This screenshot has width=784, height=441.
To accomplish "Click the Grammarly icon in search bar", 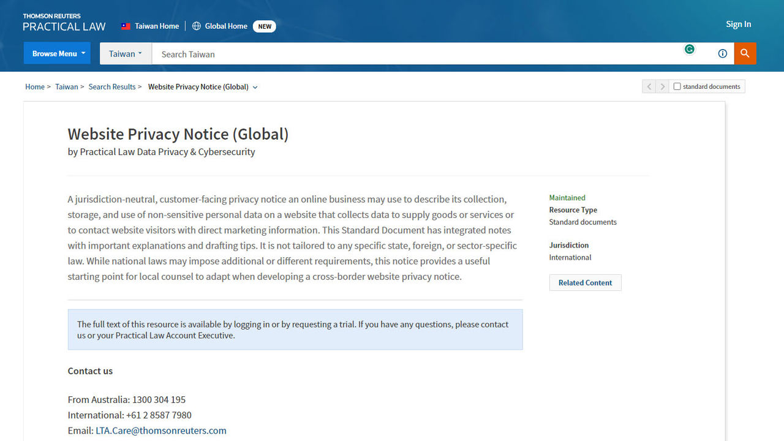I will point(690,50).
